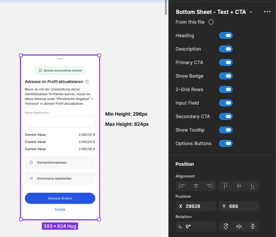Click the info tooltip icon beside heading

tap(87, 82)
